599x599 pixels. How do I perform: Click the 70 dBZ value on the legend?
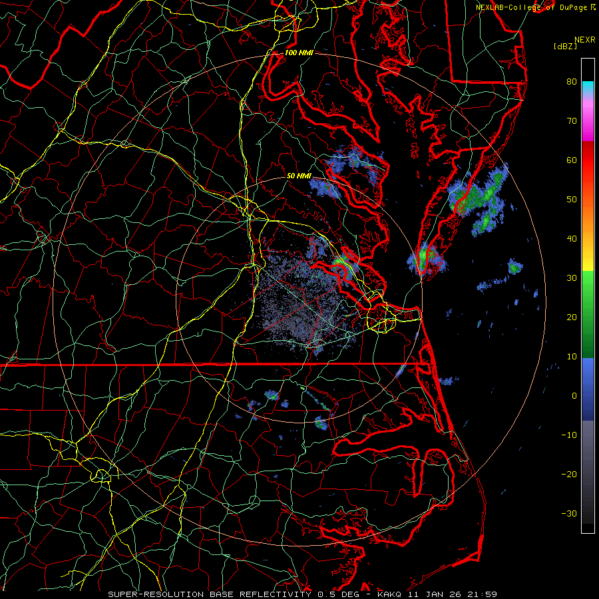(572, 120)
